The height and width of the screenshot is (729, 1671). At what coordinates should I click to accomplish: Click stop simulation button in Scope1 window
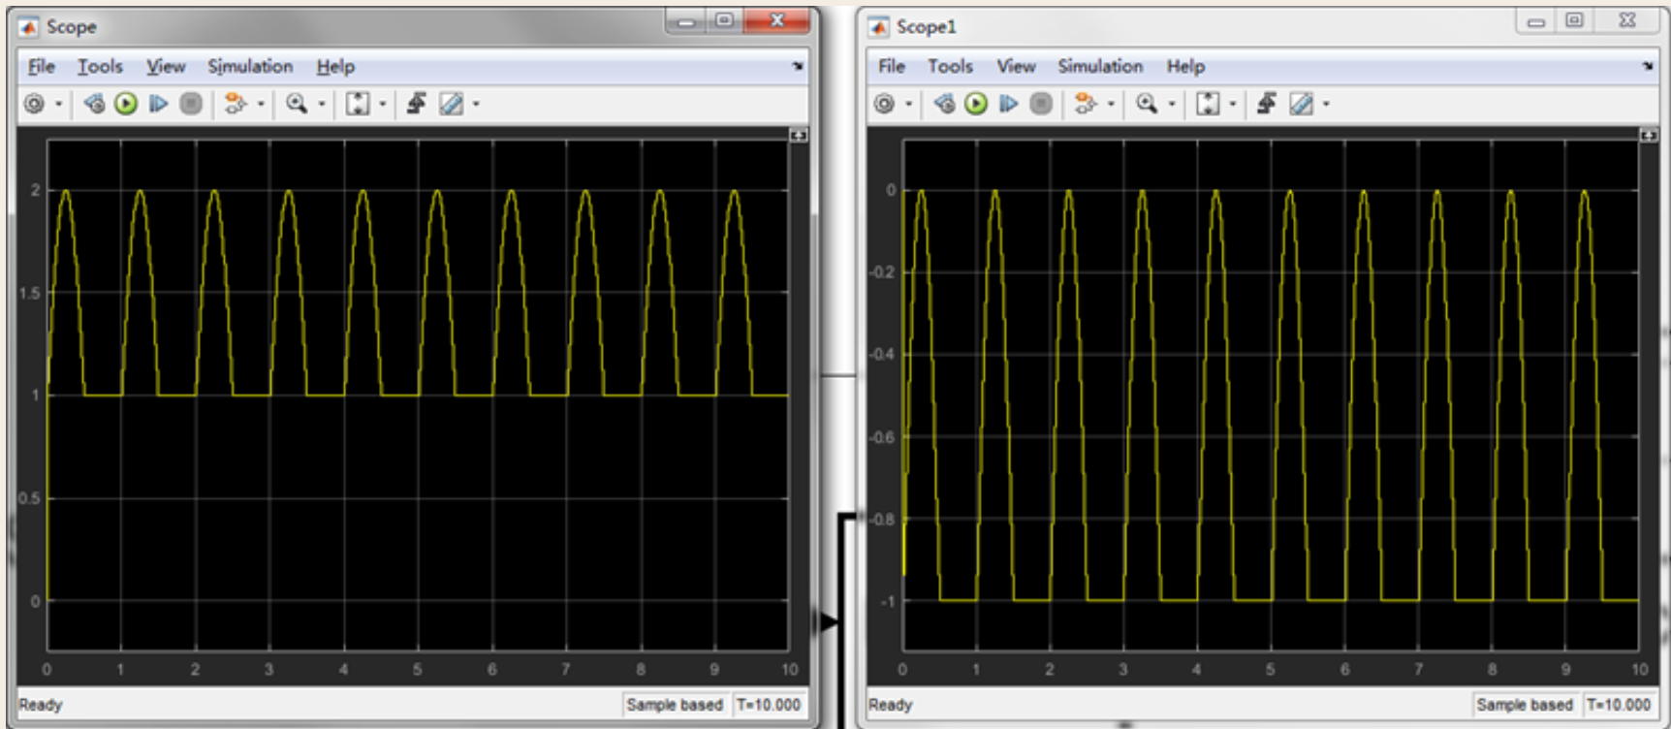1041,104
